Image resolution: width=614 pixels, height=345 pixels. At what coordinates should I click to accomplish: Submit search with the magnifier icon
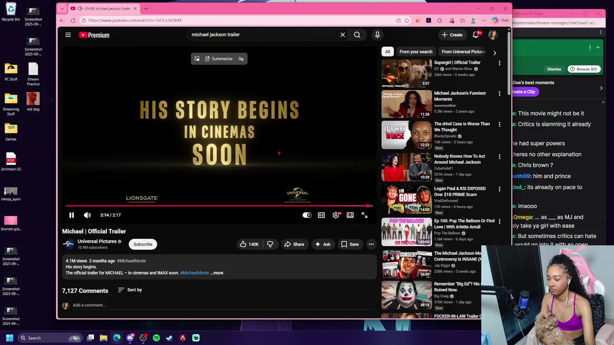point(357,34)
